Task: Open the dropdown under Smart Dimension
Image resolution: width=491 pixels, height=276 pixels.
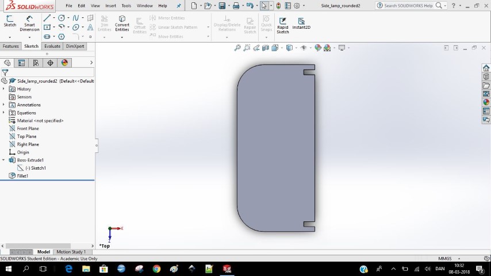Action: pos(29,37)
